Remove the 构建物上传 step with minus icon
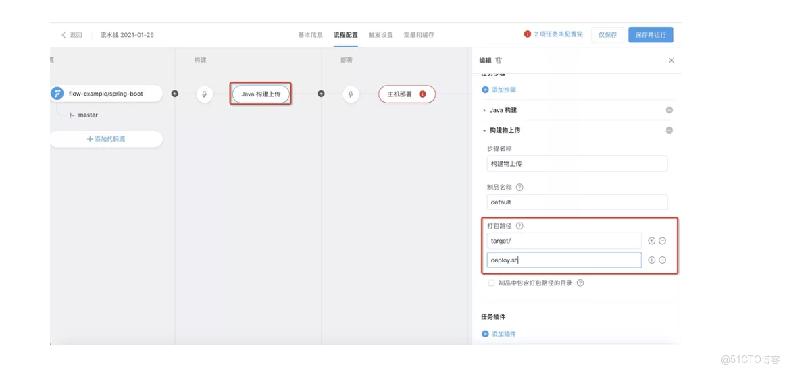Image resolution: width=787 pixels, height=371 pixels. point(669,130)
